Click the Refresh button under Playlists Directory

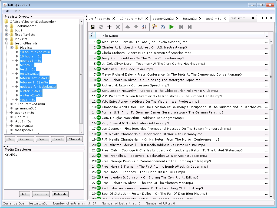click(x=25, y=139)
